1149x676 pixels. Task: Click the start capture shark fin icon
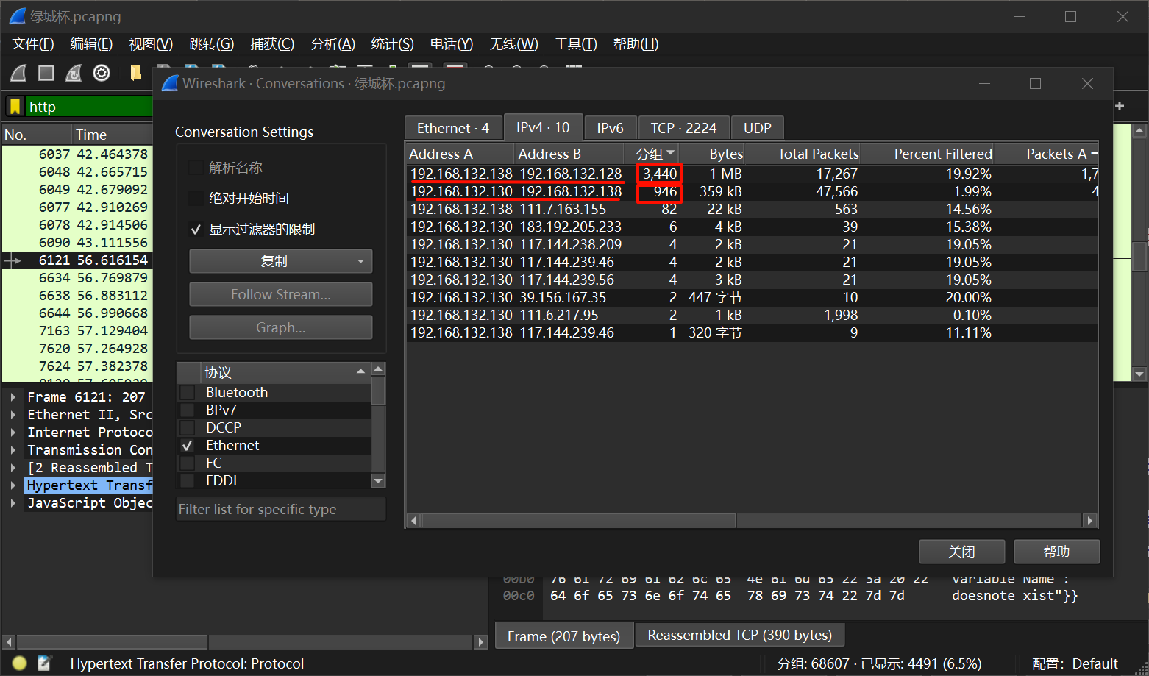[x=19, y=73]
